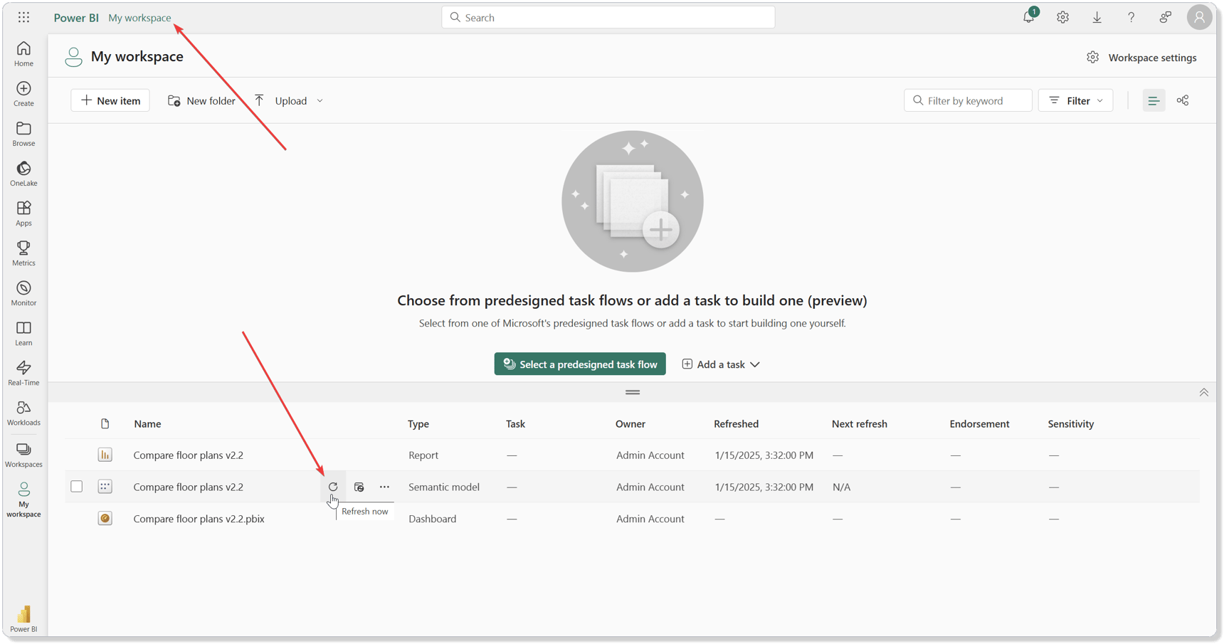Viewport: 1224px width, 644px height.
Task: Click My workspace breadcrumb in header
Action: (139, 18)
